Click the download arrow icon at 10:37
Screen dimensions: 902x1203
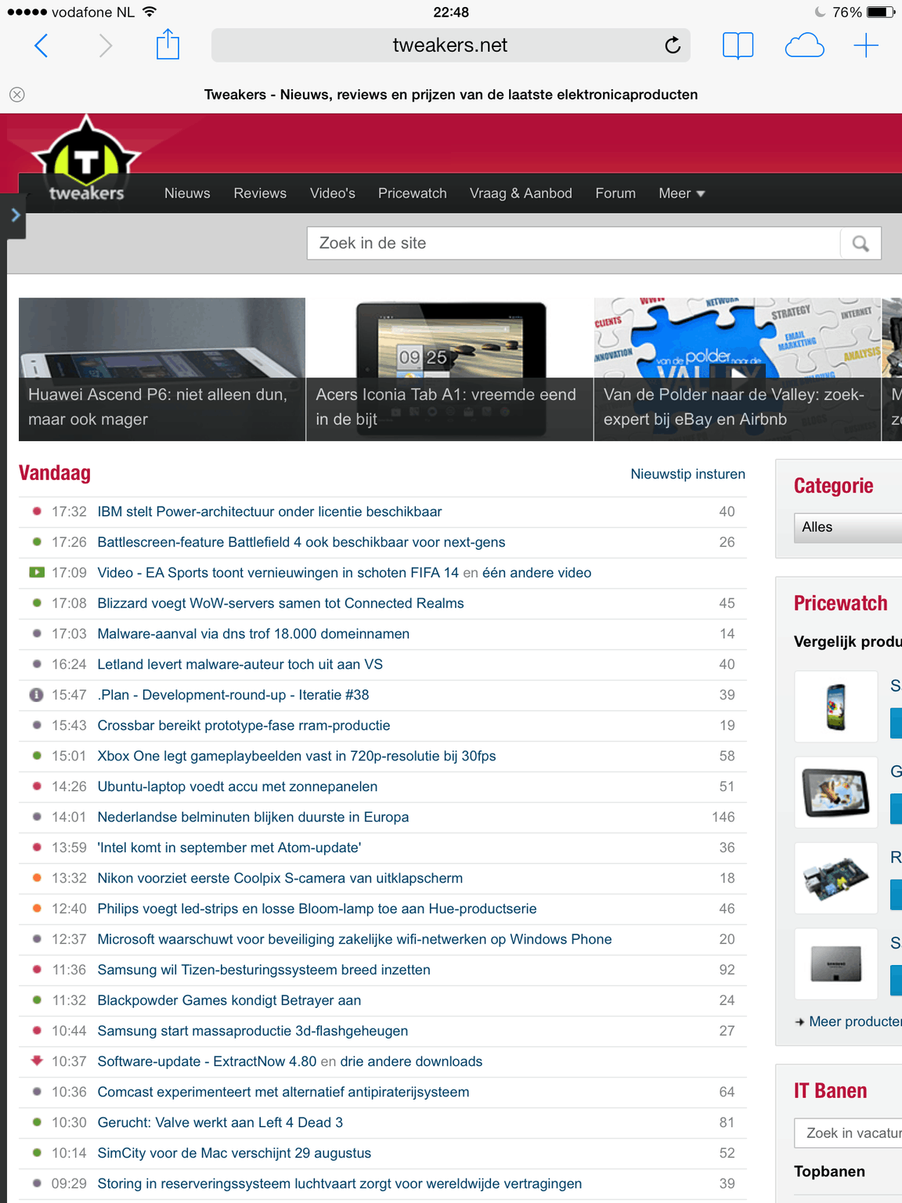click(x=37, y=1061)
